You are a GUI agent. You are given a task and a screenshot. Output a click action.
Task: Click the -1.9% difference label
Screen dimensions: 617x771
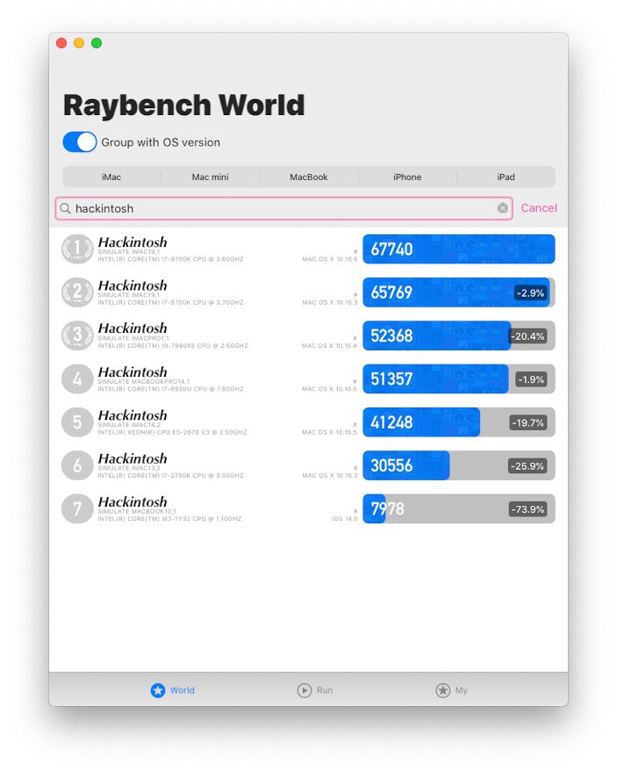(x=531, y=379)
